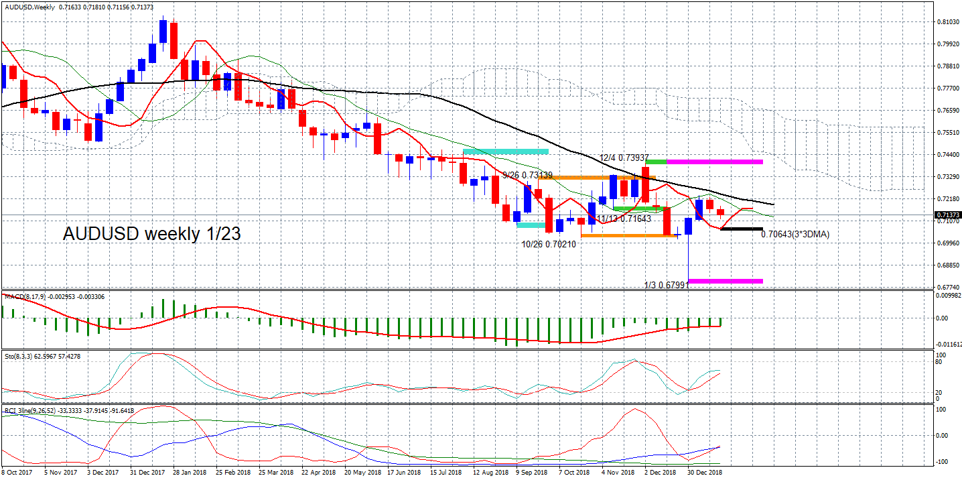962x480 pixels.
Task: Click the black 3*3DMA horizontal line
Action: tap(742, 229)
